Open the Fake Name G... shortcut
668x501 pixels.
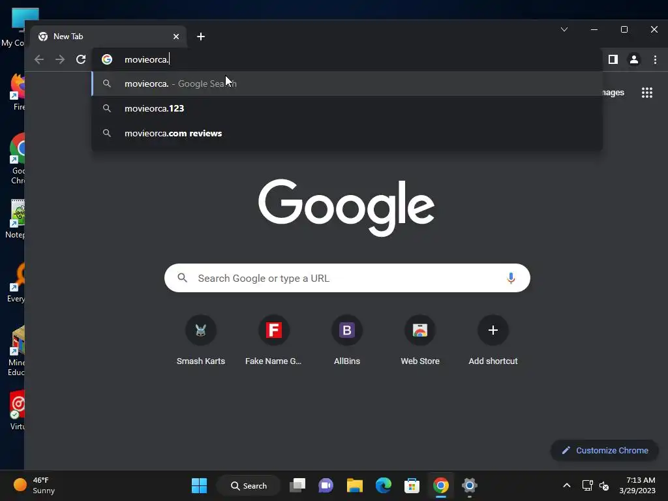coord(273,341)
